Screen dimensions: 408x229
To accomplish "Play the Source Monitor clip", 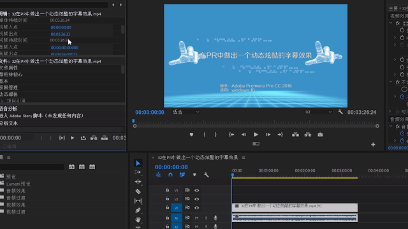I will pyautogui.click(x=72, y=138).
